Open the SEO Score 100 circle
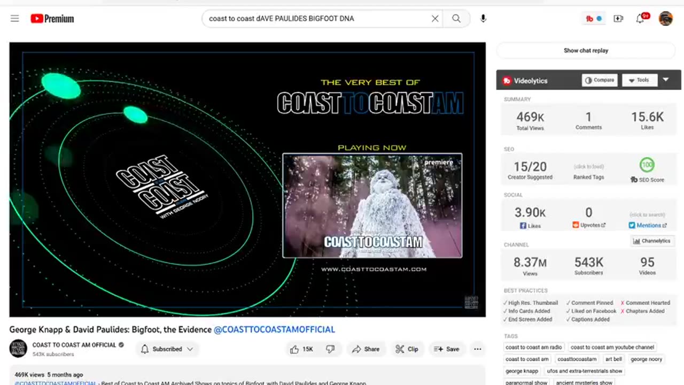Viewport: 684px width, 385px height. pos(647,165)
